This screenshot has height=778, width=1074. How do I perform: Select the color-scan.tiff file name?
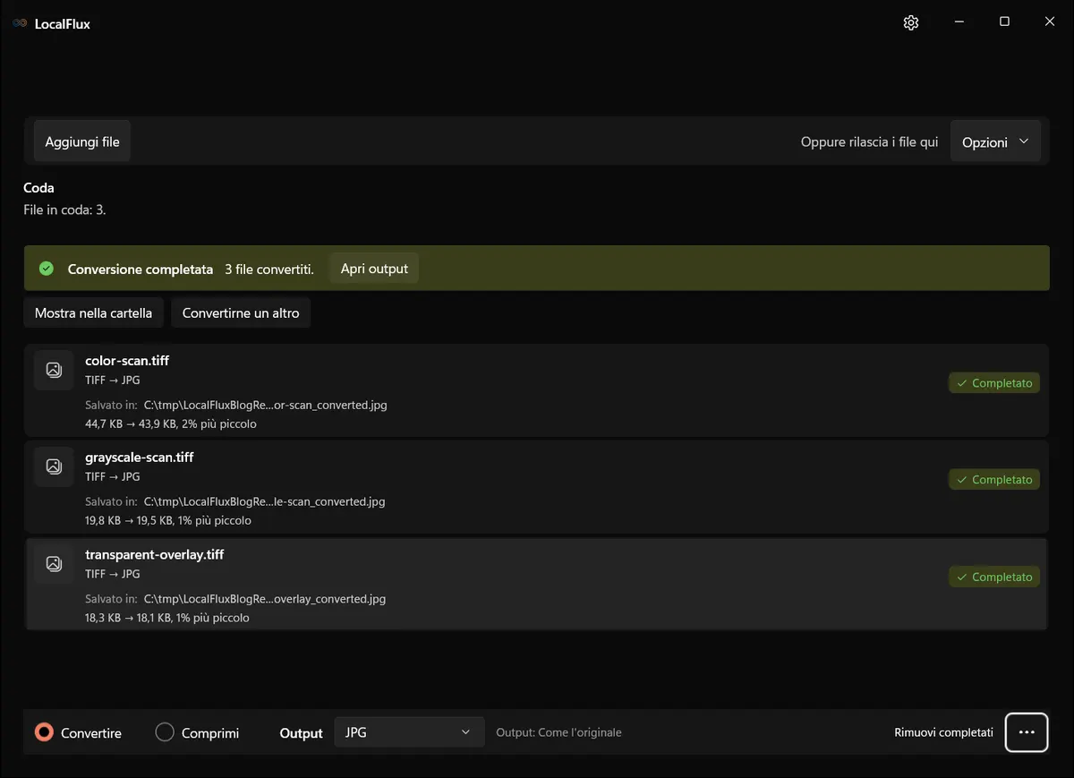pos(127,361)
